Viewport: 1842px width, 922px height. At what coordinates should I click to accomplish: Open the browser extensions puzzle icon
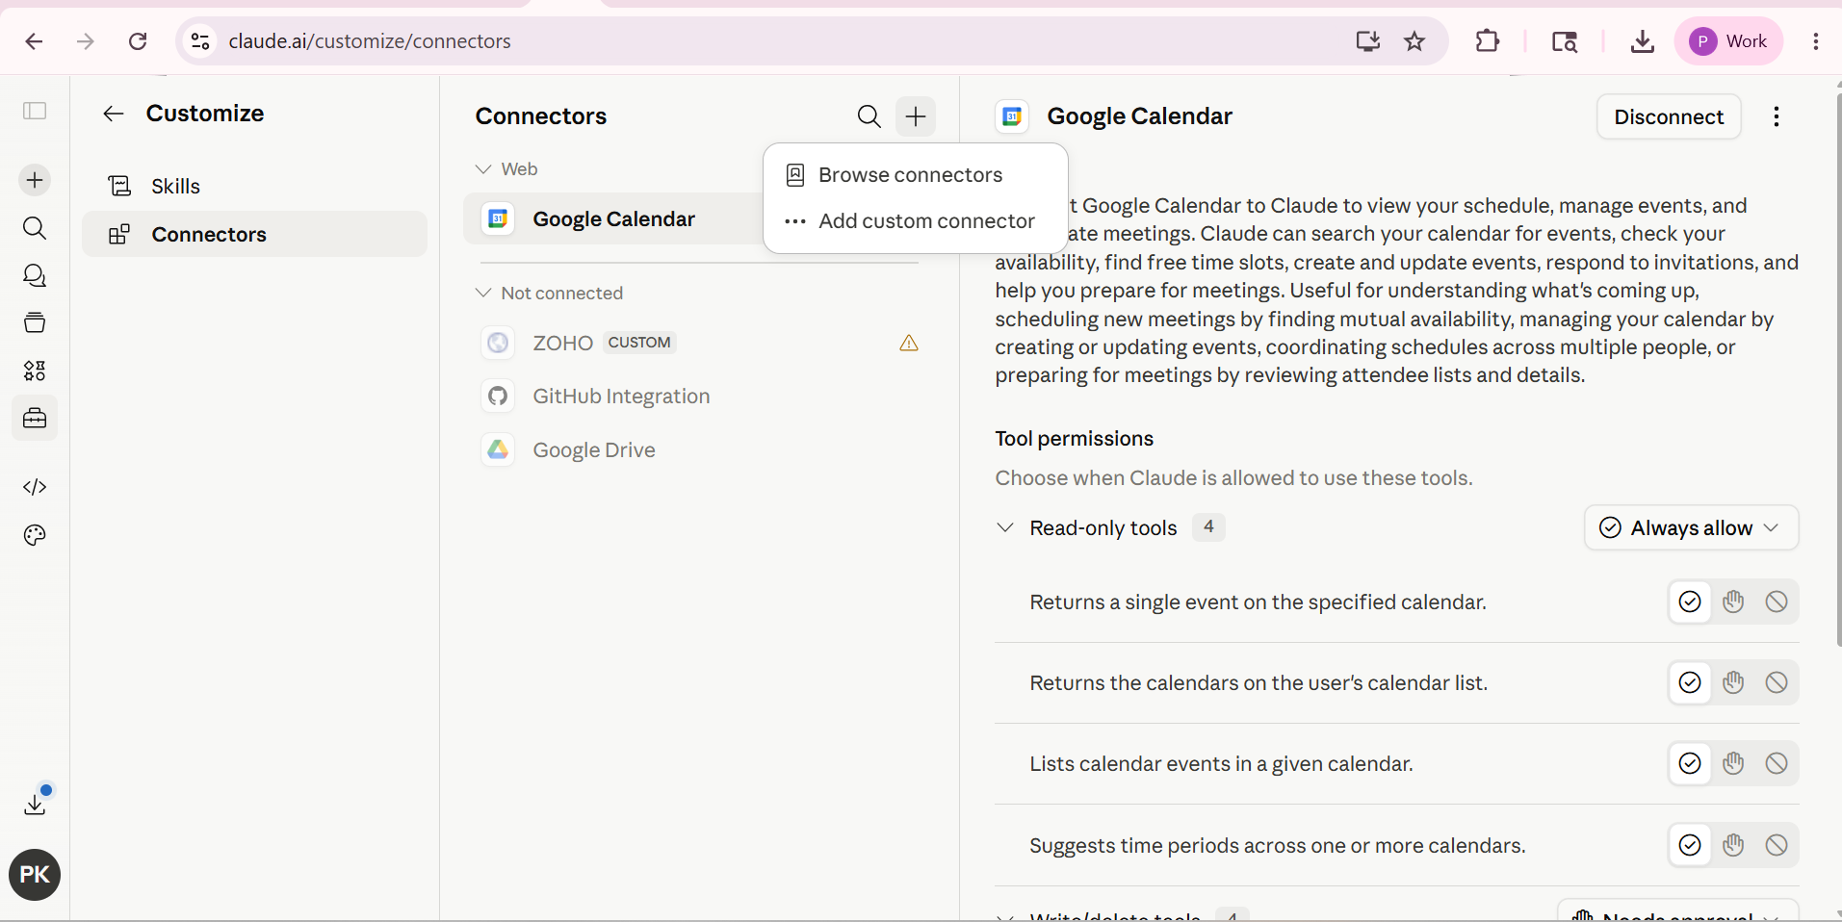point(1488,41)
